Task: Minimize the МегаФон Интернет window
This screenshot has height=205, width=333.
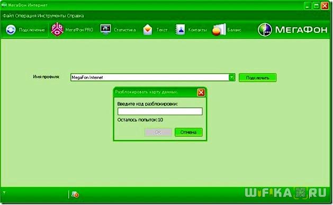Action: coord(307,6)
